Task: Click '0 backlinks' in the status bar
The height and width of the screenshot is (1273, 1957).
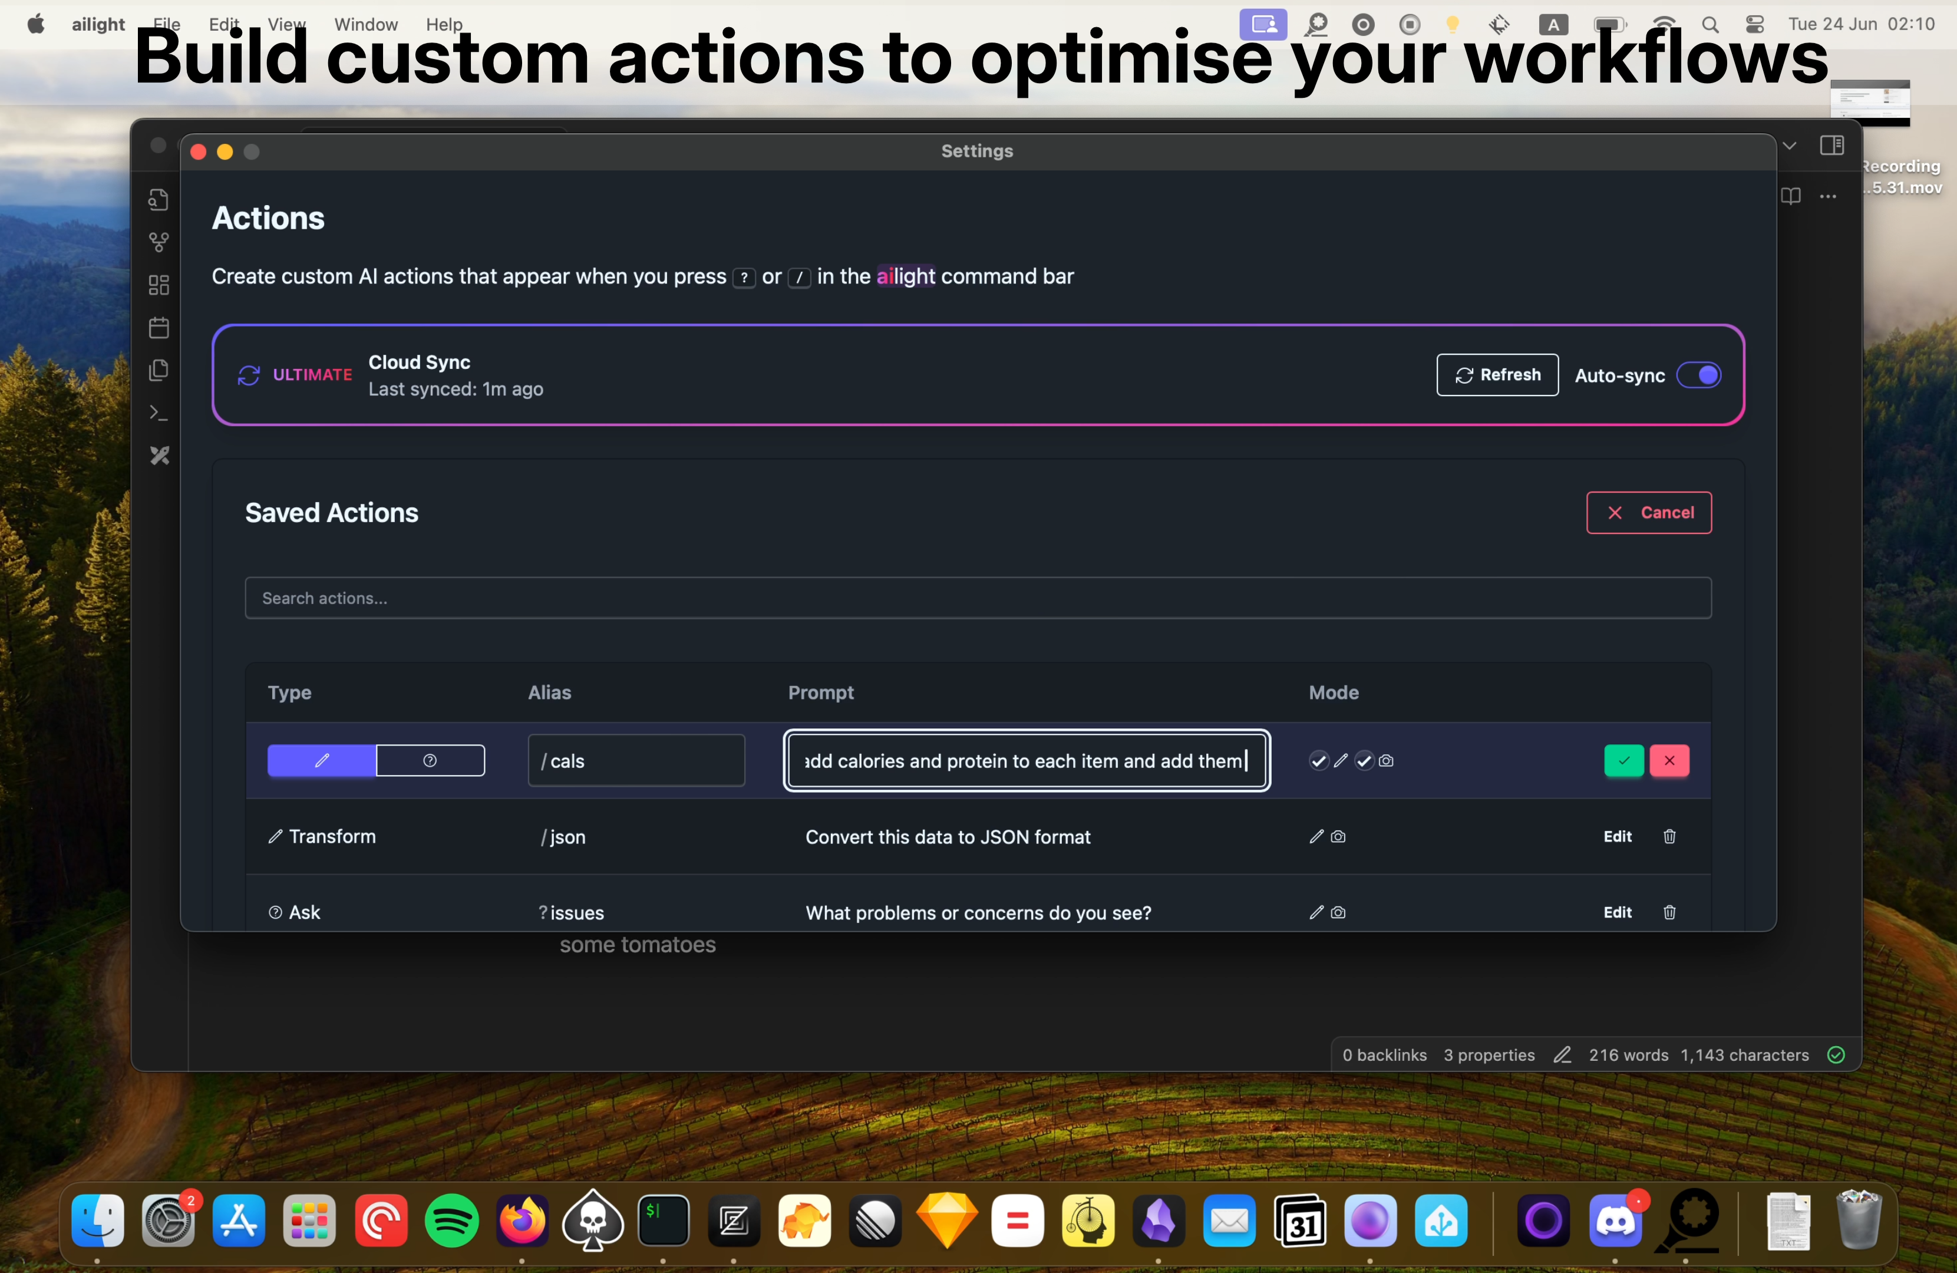Action: (1385, 1055)
